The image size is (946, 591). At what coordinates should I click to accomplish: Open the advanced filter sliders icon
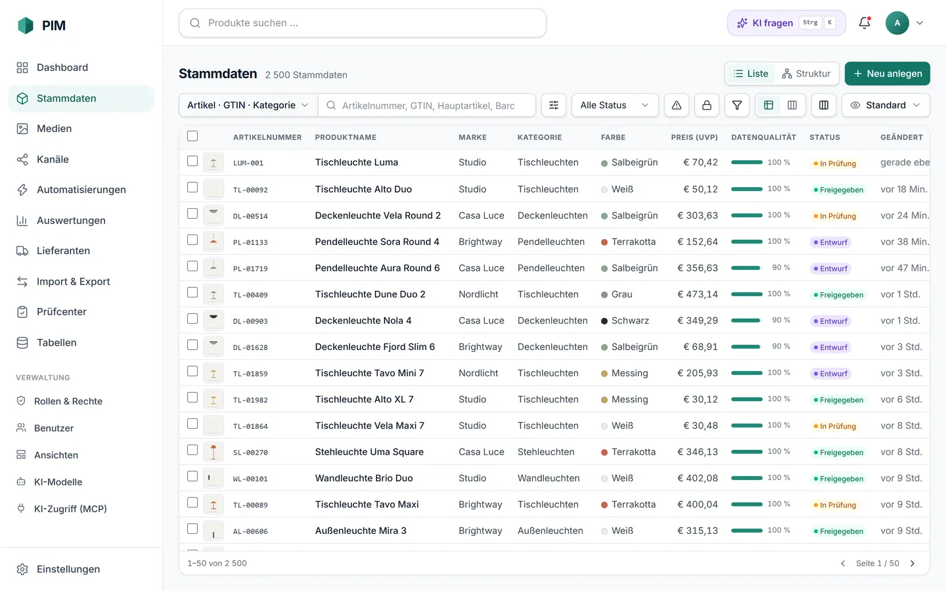[x=554, y=105]
